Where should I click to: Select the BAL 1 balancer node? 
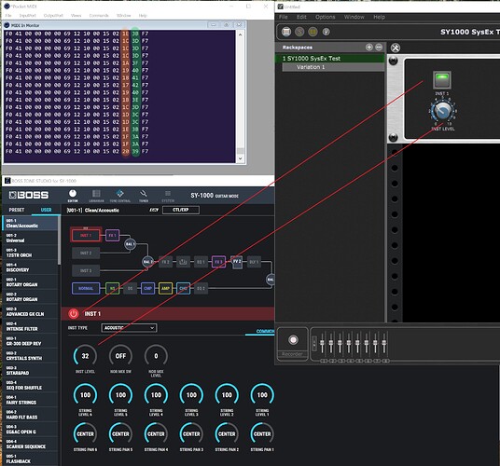[130, 244]
